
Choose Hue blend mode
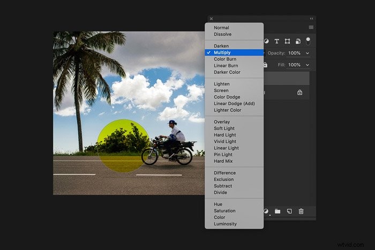234,204
